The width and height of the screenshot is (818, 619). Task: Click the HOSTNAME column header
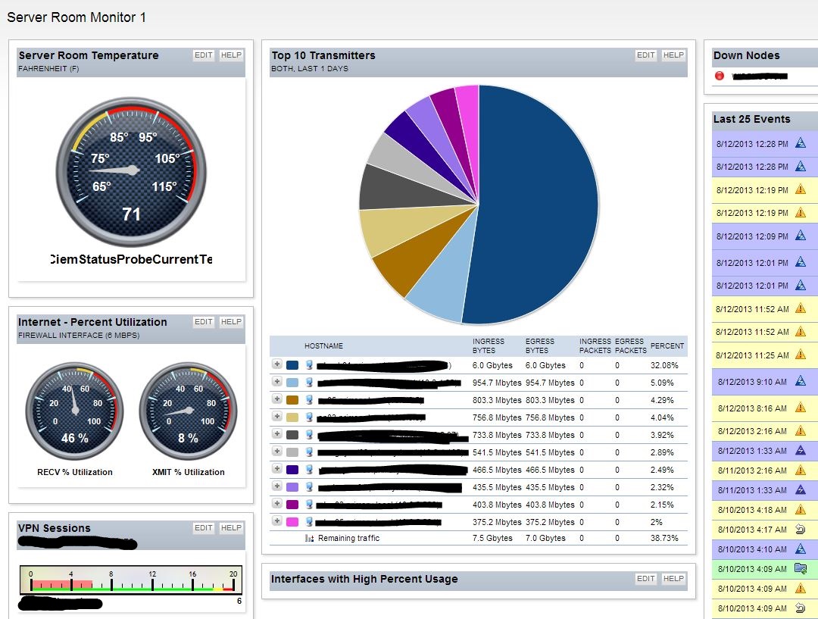(x=323, y=346)
